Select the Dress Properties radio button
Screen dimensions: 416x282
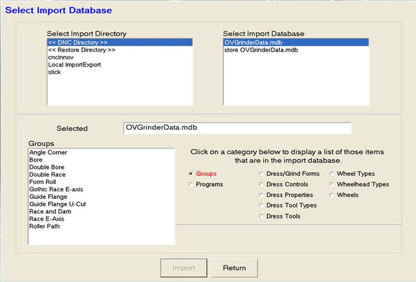[261, 195]
